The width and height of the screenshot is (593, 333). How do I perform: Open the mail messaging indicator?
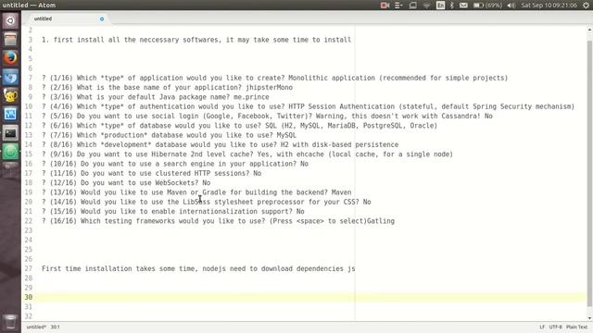tap(463, 6)
